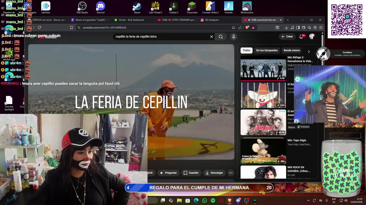The image size is (366, 205).
Task: Open File Explorer from taskbar
Action: point(179,200)
